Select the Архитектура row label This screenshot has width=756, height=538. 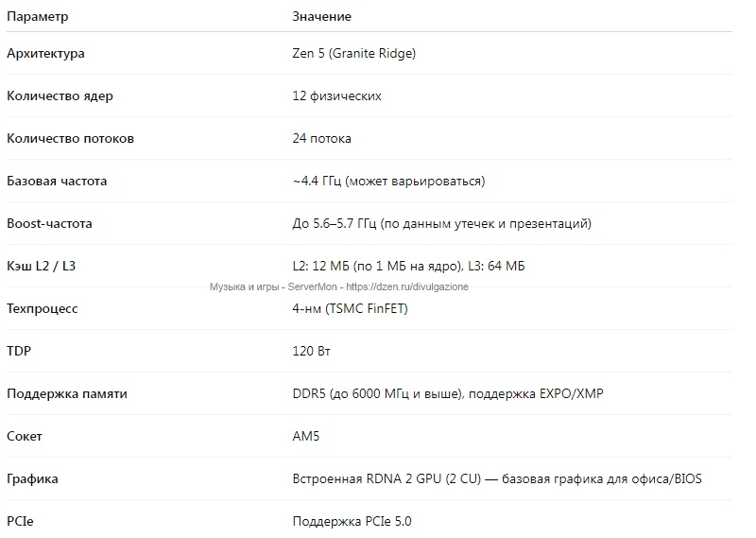(45, 54)
